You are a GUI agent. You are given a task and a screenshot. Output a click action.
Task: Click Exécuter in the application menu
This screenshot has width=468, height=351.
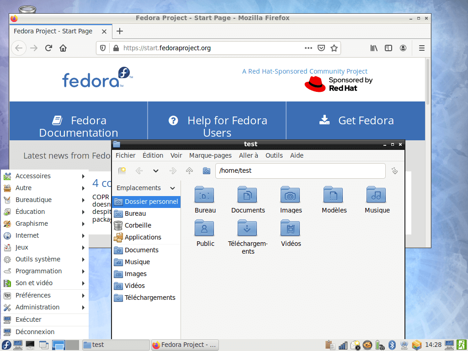45,319
